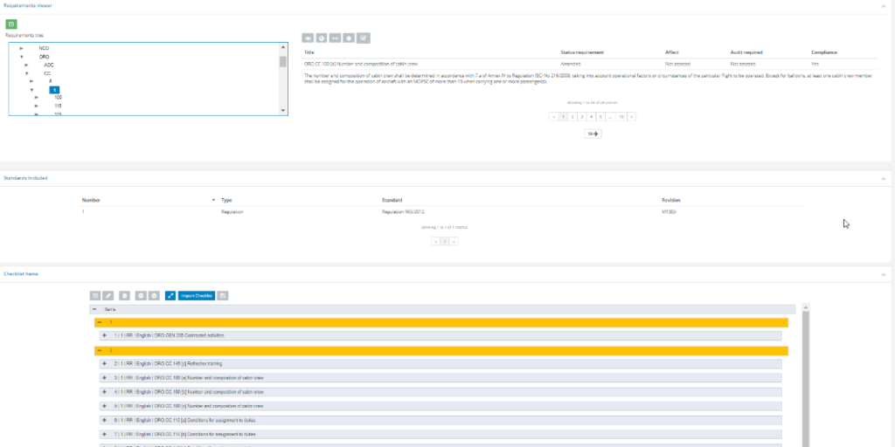Collapse the Requirements viewer panel
This screenshot has height=447, width=895.
[883, 5]
